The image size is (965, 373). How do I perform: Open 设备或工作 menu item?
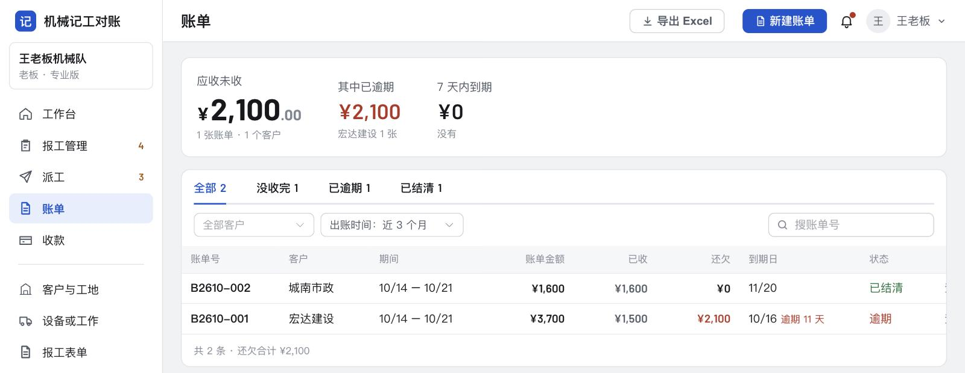pos(81,321)
